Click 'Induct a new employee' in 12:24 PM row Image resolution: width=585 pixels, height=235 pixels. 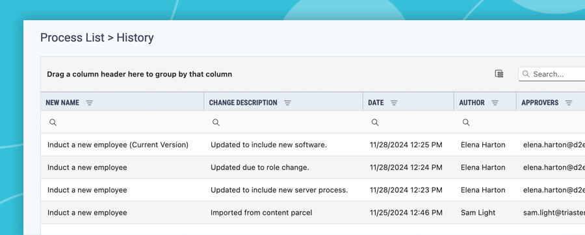pos(87,167)
